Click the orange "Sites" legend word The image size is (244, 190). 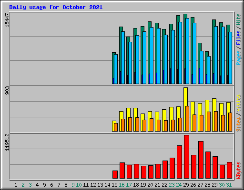coord(239,124)
